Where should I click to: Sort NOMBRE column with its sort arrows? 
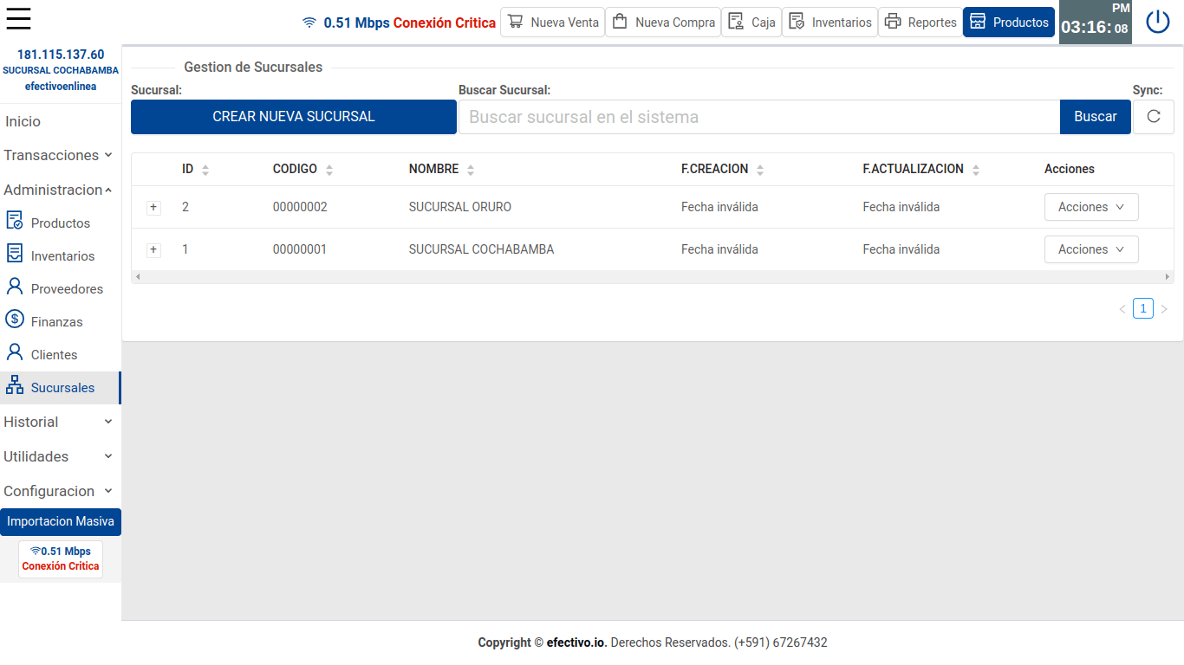(x=471, y=170)
